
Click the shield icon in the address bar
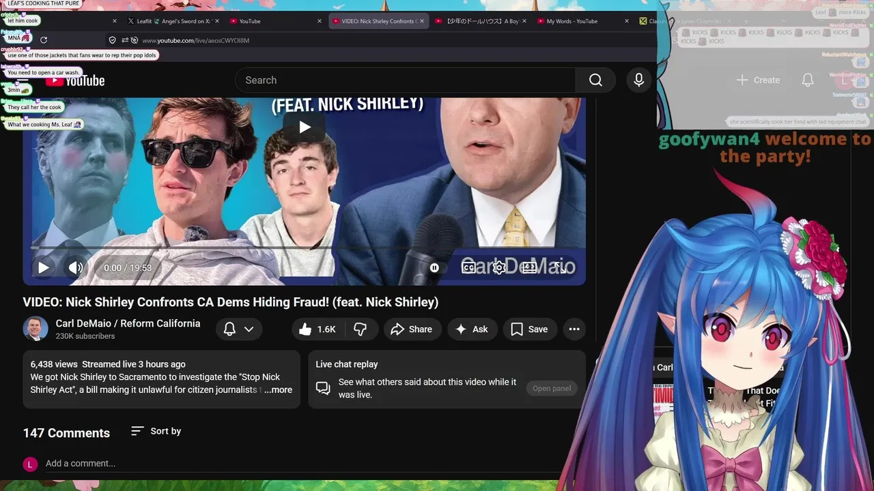pos(113,40)
